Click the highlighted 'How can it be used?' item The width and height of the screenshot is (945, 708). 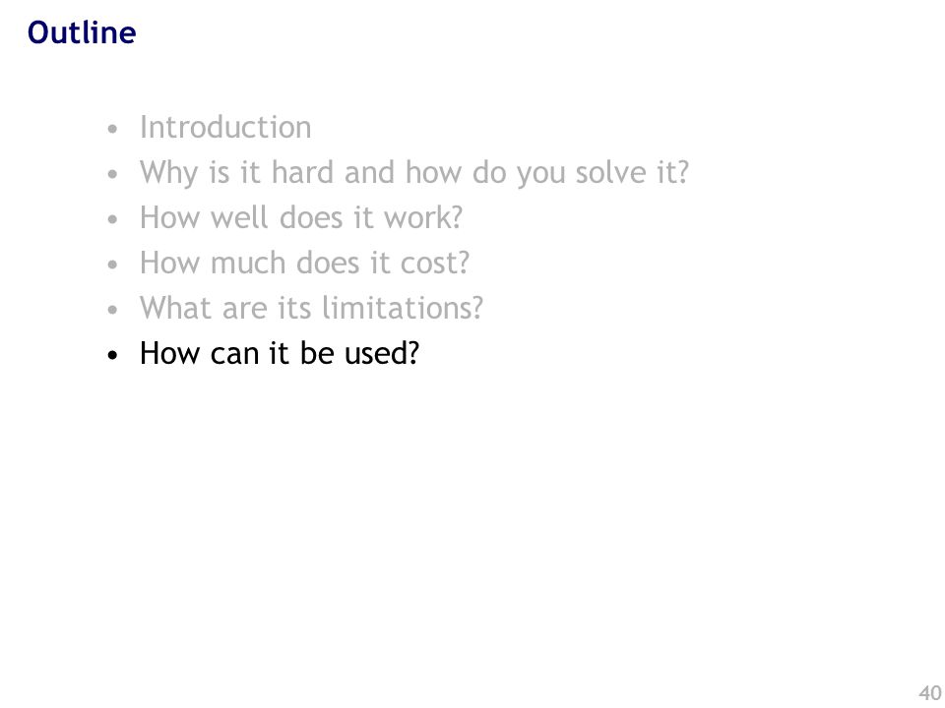[x=279, y=353]
